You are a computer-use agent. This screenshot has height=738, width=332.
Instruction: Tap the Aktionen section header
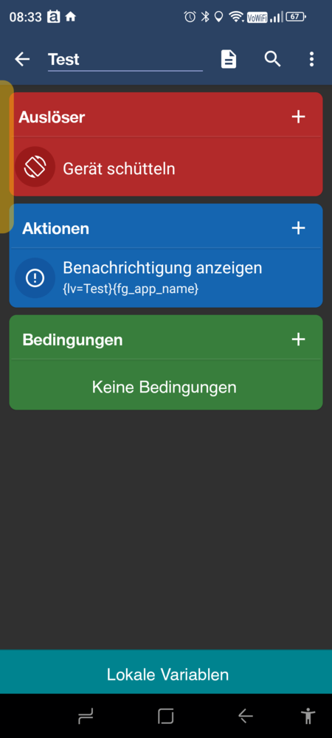[x=55, y=229]
